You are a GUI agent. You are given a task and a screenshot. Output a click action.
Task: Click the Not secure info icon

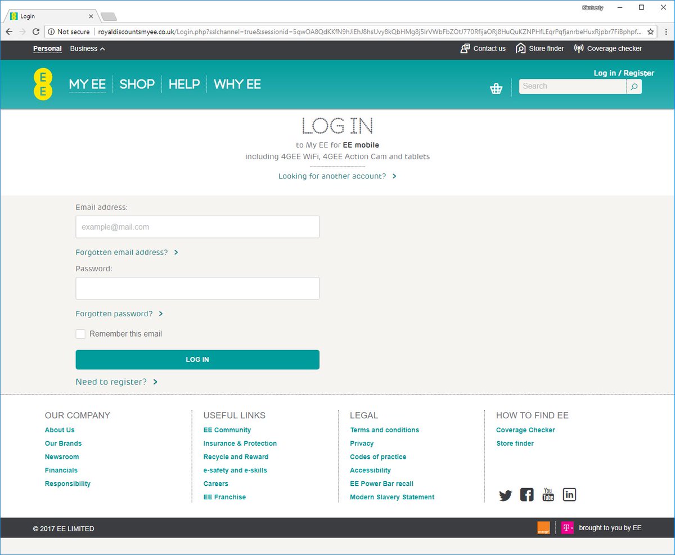(x=51, y=32)
